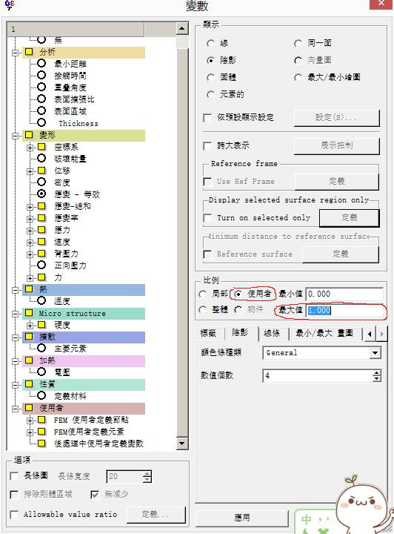Click the circle icon beside Thickness
Viewport: 394px width, 534px height.
pyautogui.click(x=41, y=122)
